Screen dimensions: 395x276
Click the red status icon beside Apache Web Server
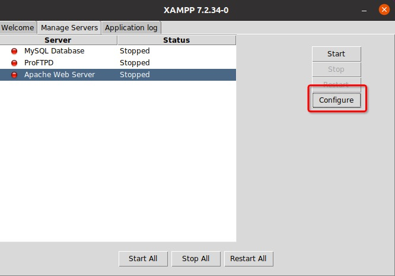point(14,75)
